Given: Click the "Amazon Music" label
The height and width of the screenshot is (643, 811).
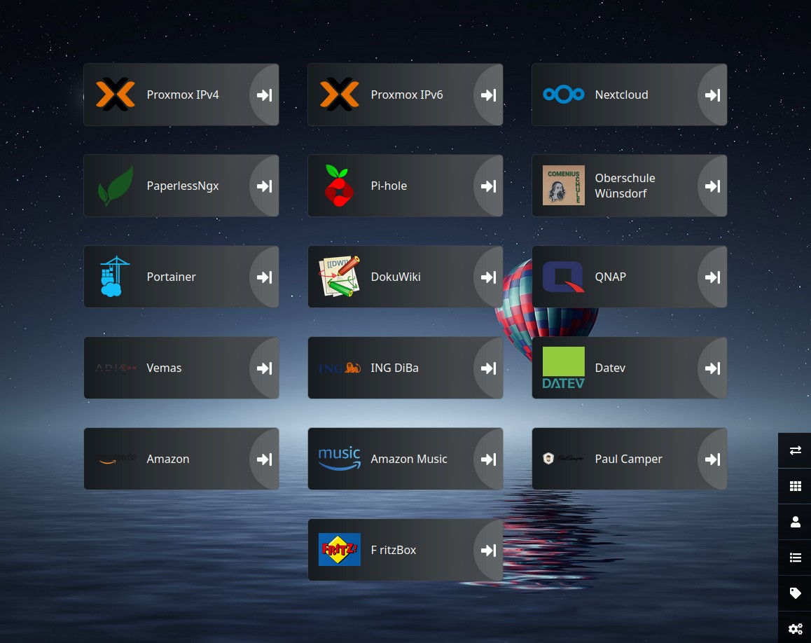Looking at the screenshot, I should coord(408,459).
